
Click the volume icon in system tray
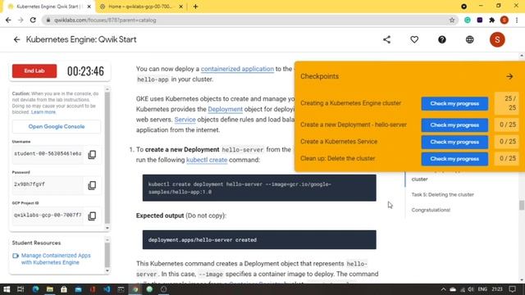[471, 289]
